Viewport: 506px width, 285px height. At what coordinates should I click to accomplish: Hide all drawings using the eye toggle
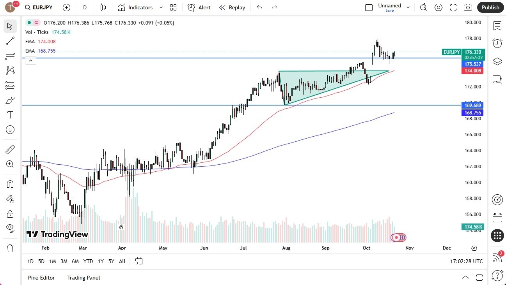click(x=10, y=228)
